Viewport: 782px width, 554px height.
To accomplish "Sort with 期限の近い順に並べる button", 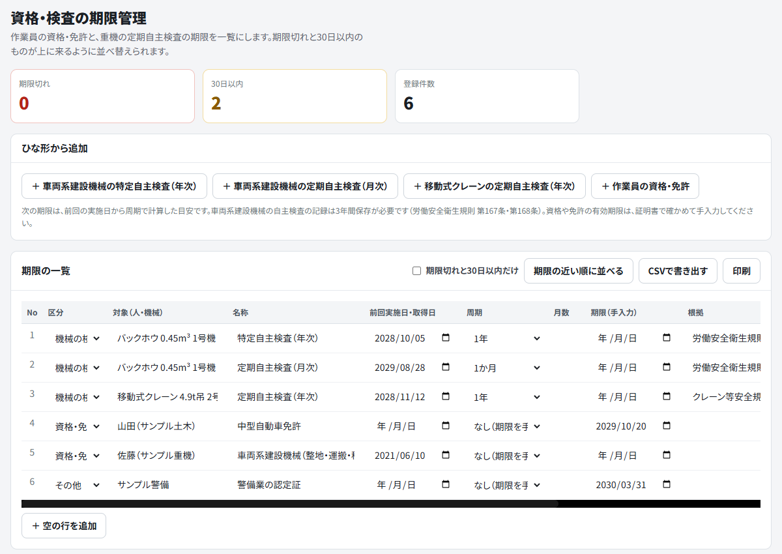I will pos(579,271).
